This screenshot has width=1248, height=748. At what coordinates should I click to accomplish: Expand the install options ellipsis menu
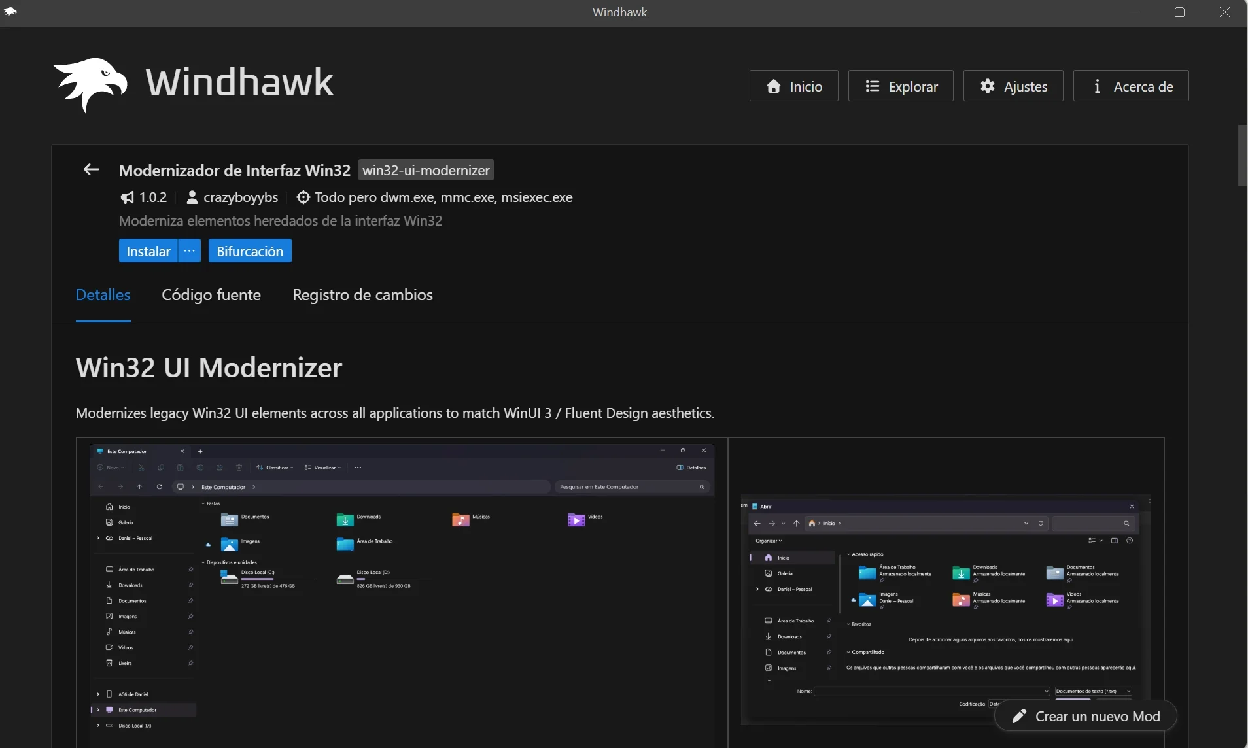[190, 251]
